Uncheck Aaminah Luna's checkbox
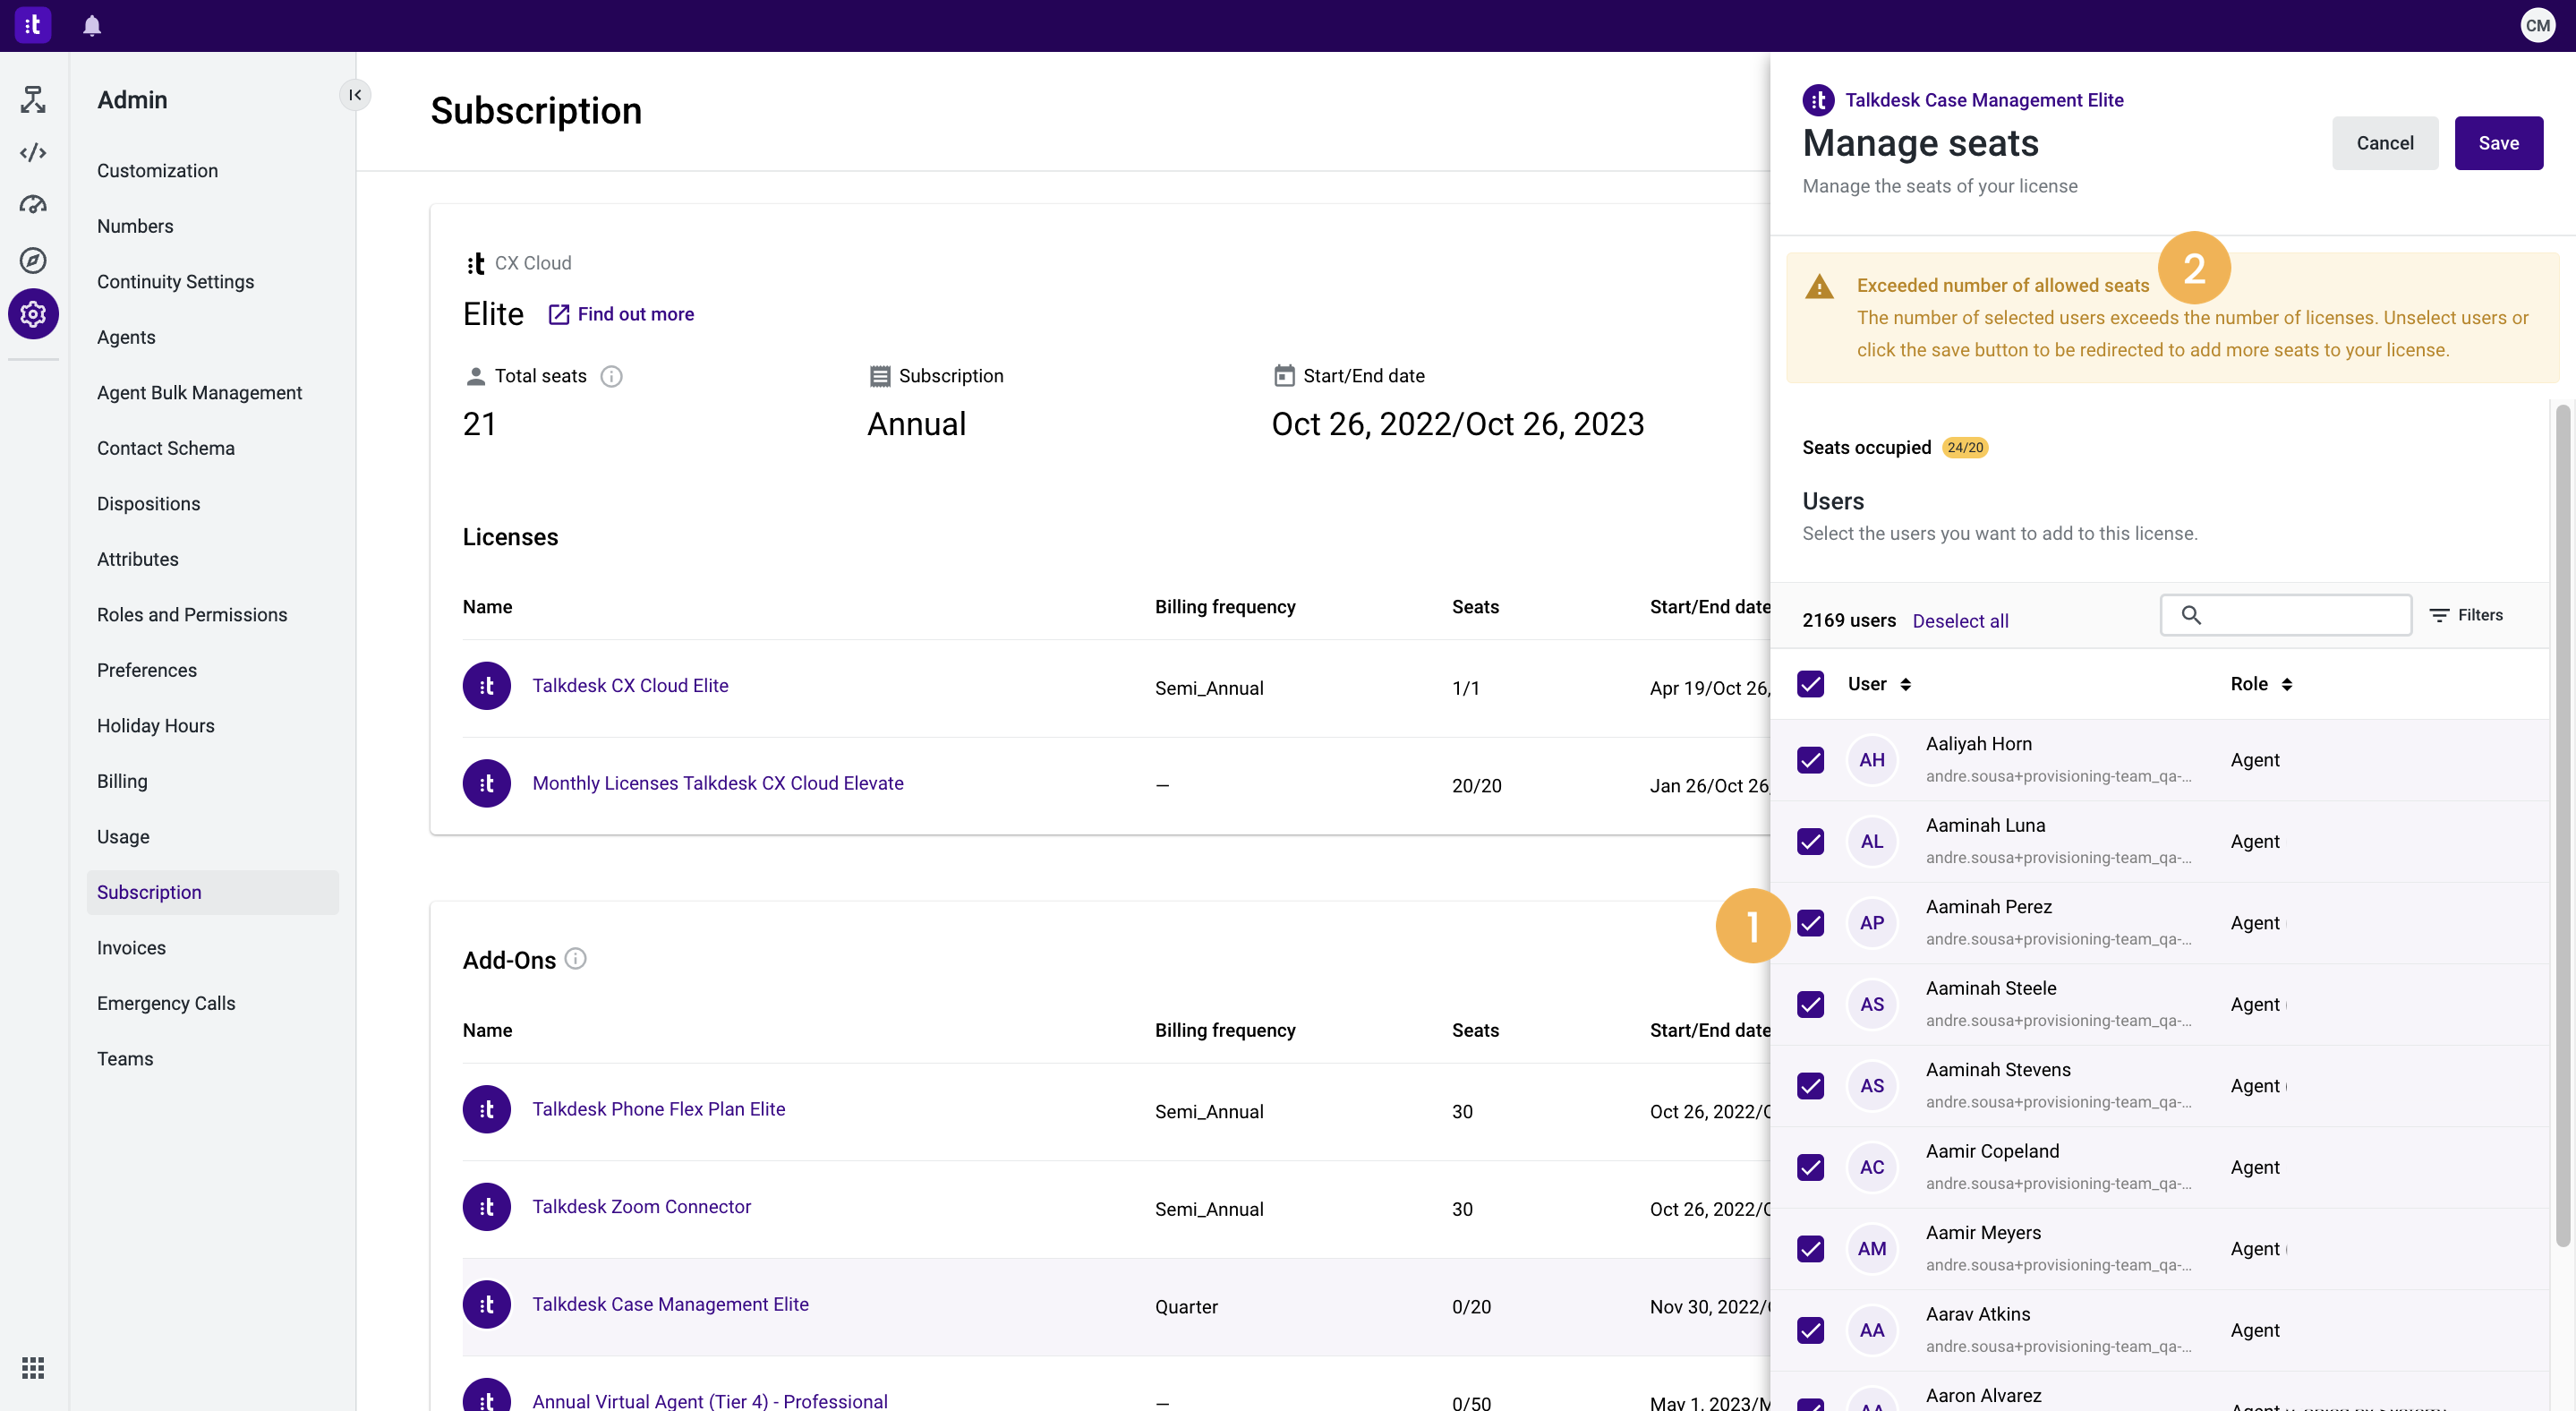The height and width of the screenshot is (1411, 2576). coord(1810,842)
